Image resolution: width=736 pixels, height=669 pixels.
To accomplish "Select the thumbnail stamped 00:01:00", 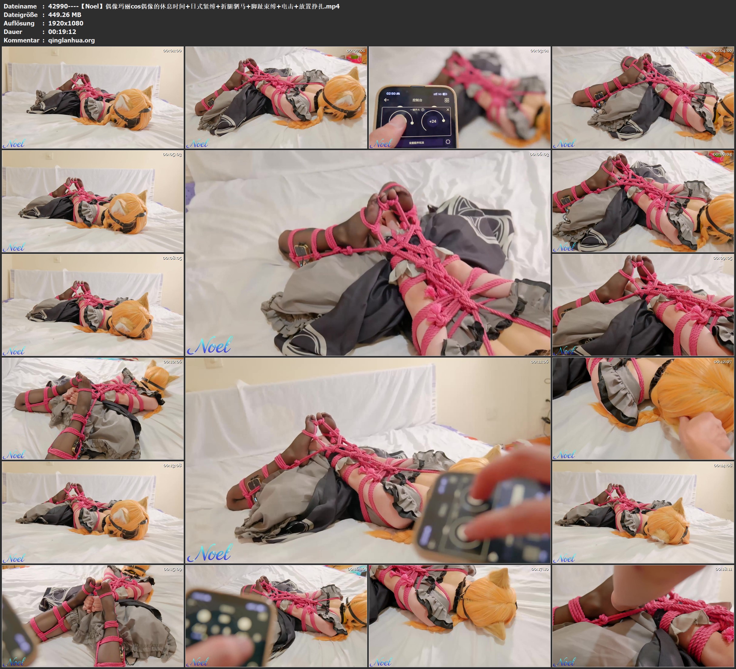I will [93, 97].
